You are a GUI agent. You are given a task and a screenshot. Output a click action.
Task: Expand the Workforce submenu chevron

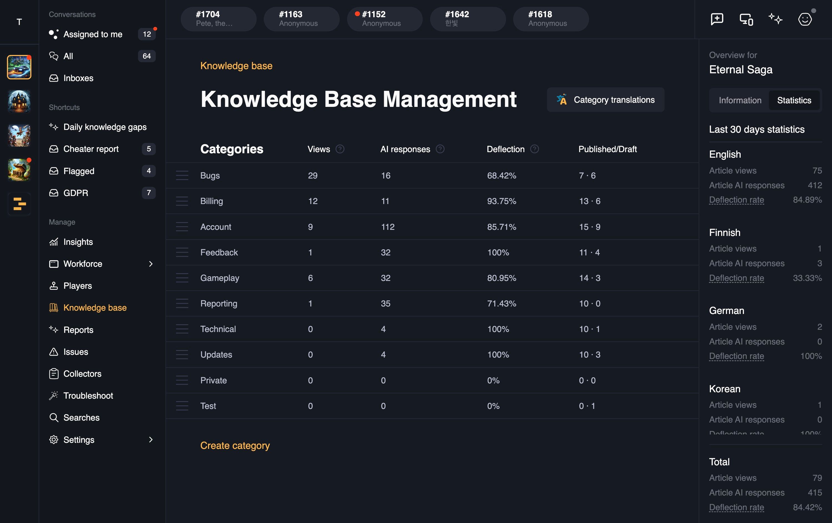151,264
